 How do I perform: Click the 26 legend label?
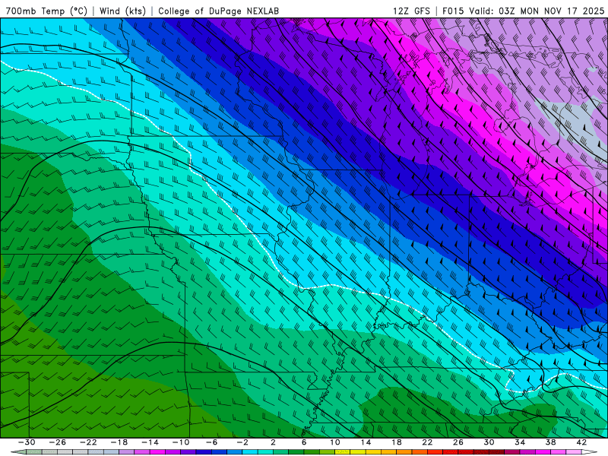pos(458,442)
